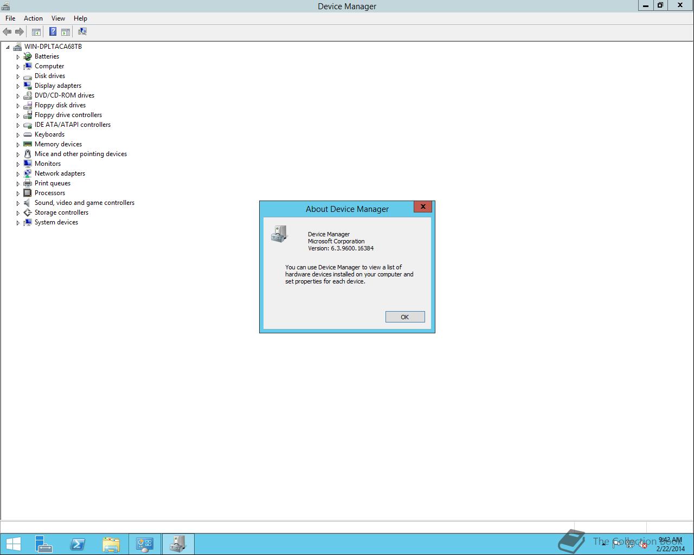Click the Batteries category icon
Image resolution: width=694 pixels, height=555 pixels.
coord(28,56)
